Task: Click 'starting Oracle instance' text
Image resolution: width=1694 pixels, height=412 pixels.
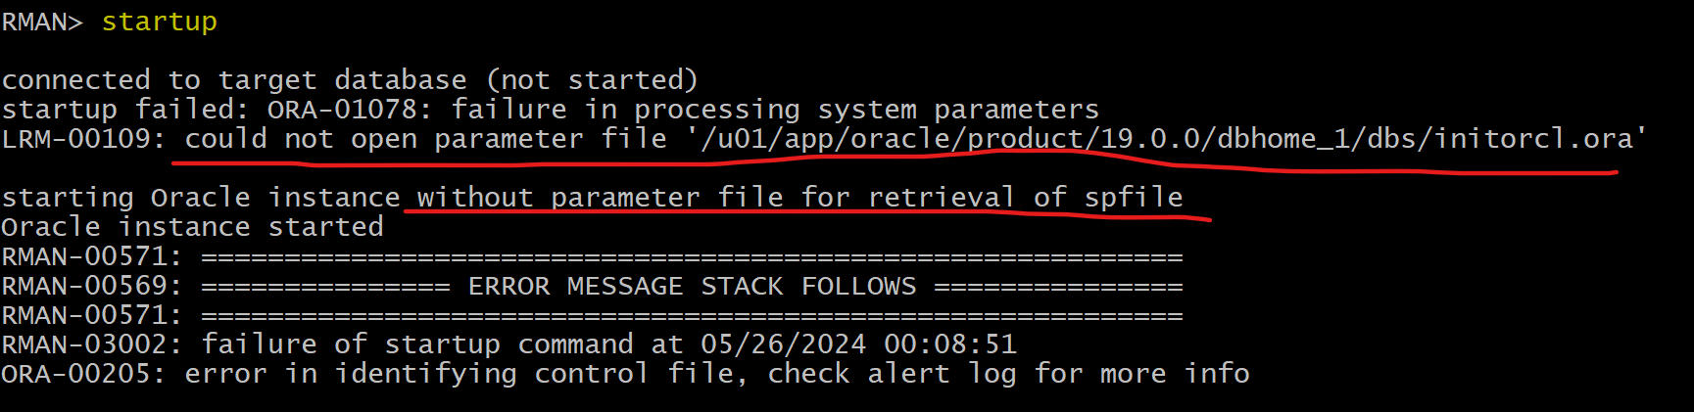Action: click(201, 198)
